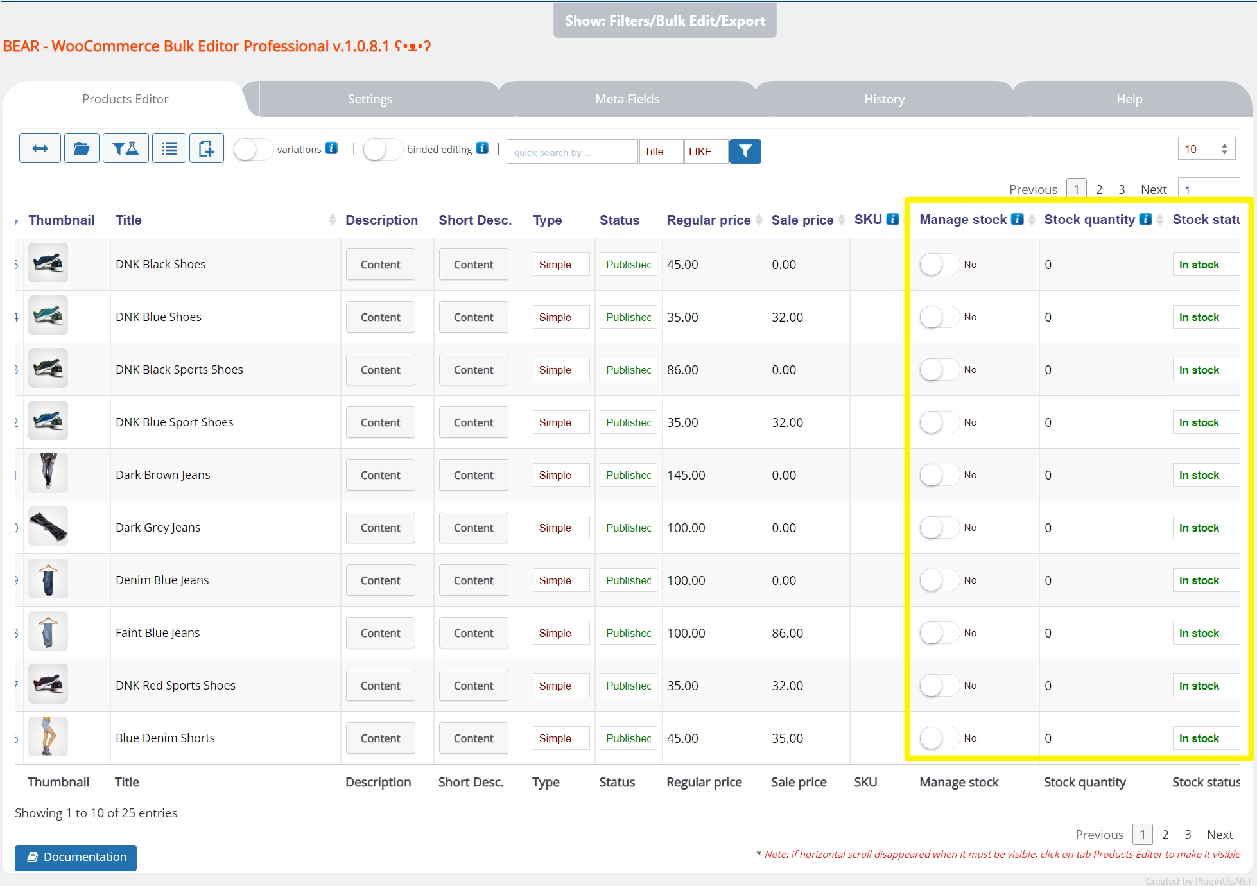The width and height of the screenshot is (1257, 886).
Task: Go to page 2 in top pagination
Action: [1099, 189]
